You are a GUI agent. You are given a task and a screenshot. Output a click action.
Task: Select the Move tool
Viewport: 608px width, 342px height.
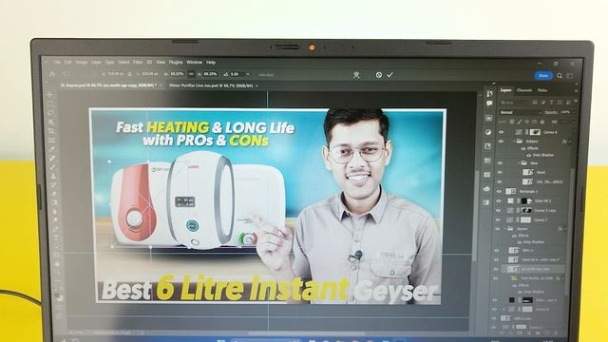click(x=50, y=95)
